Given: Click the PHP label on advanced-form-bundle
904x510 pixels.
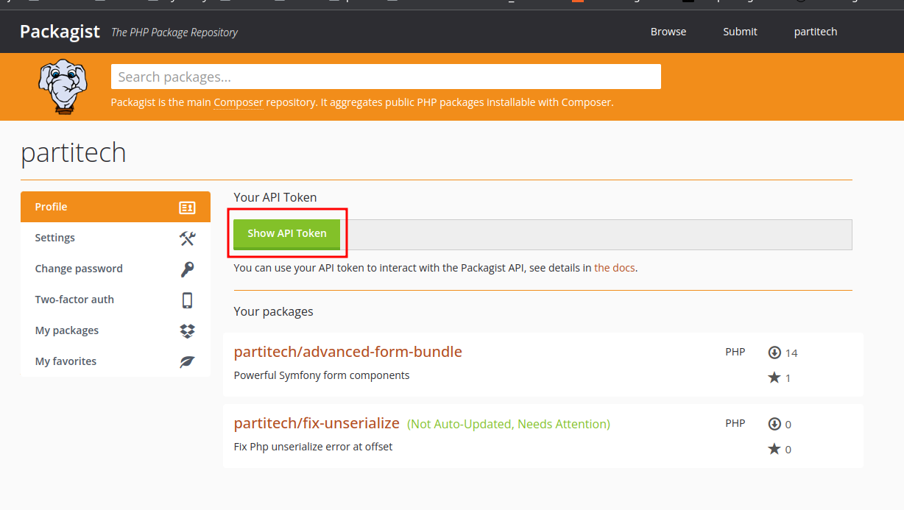Looking at the screenshot, I should (x=735, y=352).
